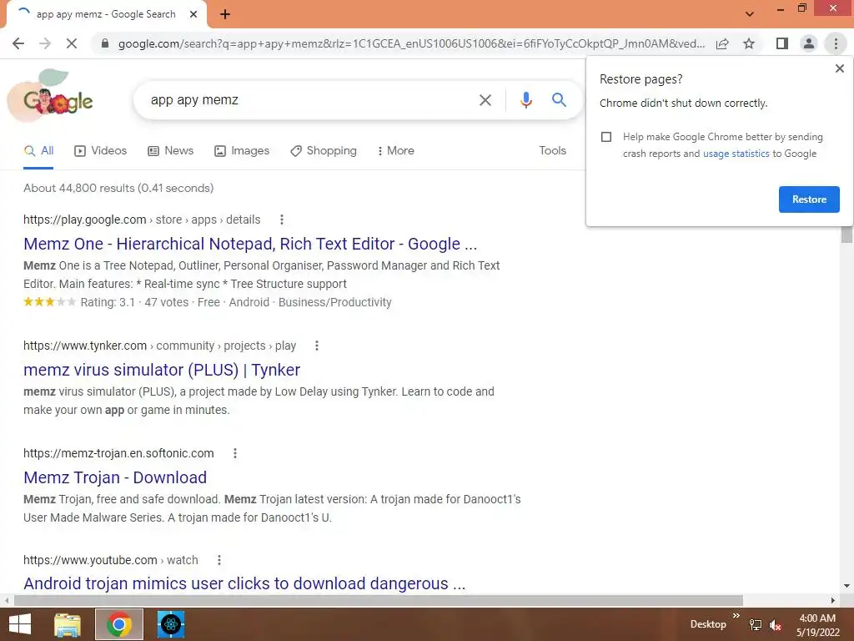854x641 pixels.
Task: Click the share page icon in address bar
Action: pos(722,43)
